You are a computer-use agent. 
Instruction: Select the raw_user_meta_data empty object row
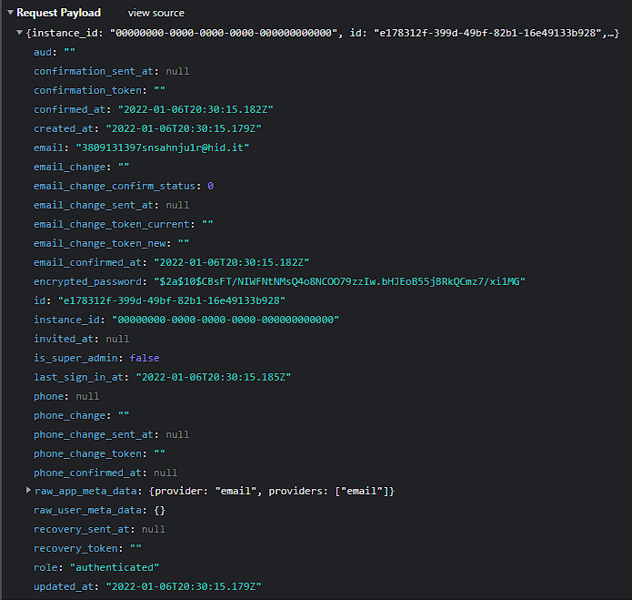click(x=99, y=511)
